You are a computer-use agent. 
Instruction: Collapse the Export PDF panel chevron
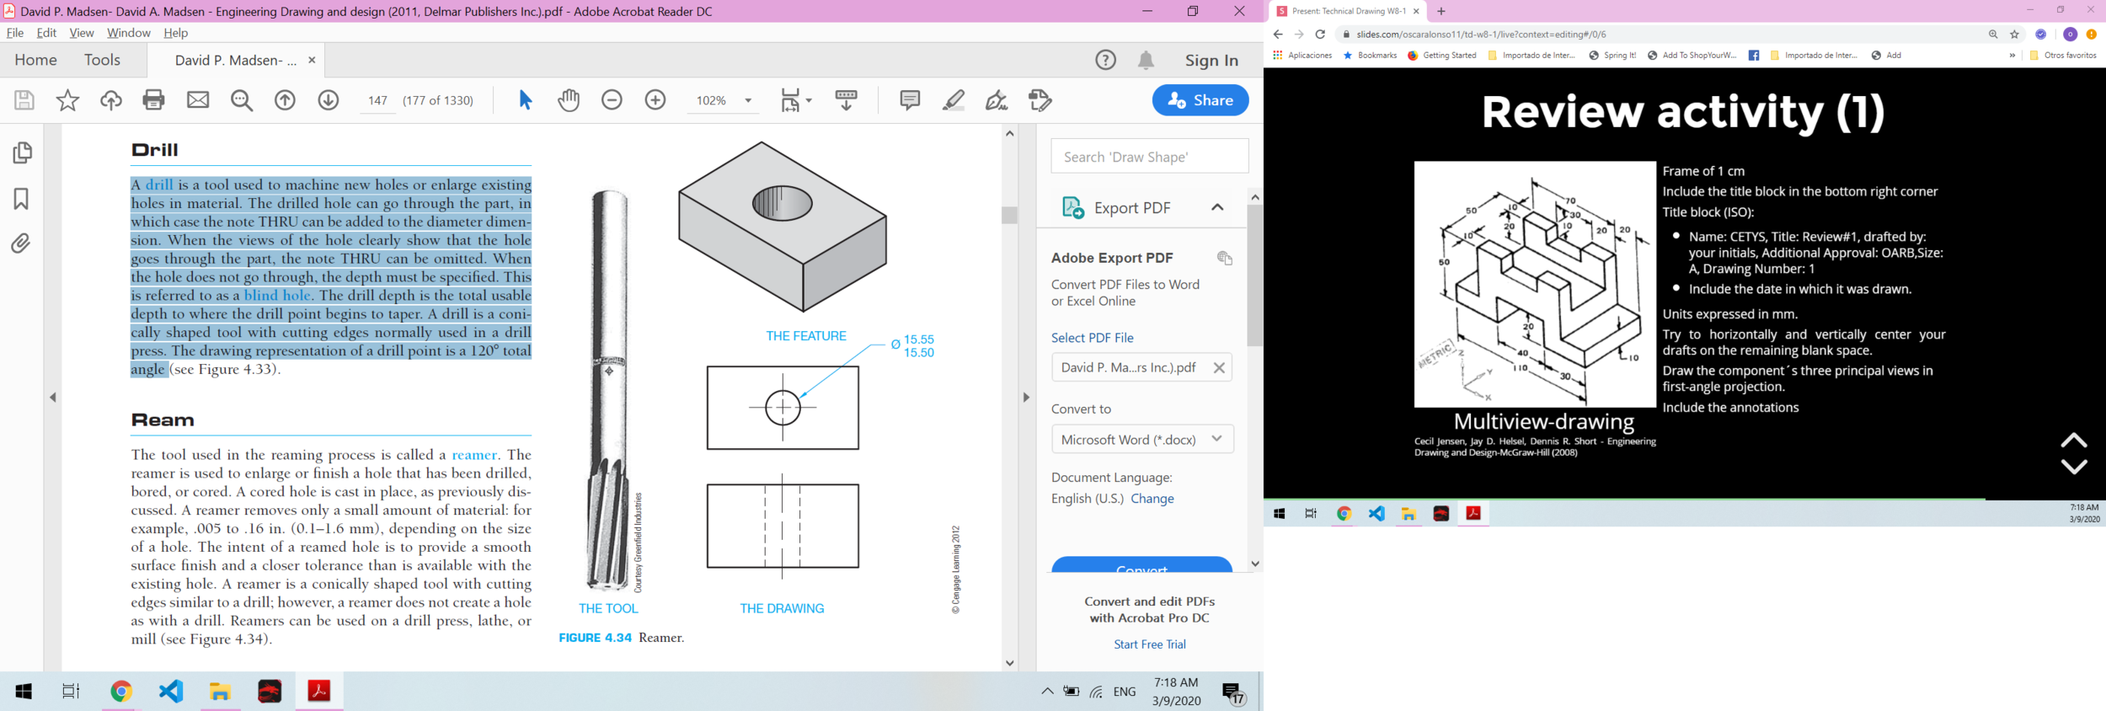tap(1217, 207)
